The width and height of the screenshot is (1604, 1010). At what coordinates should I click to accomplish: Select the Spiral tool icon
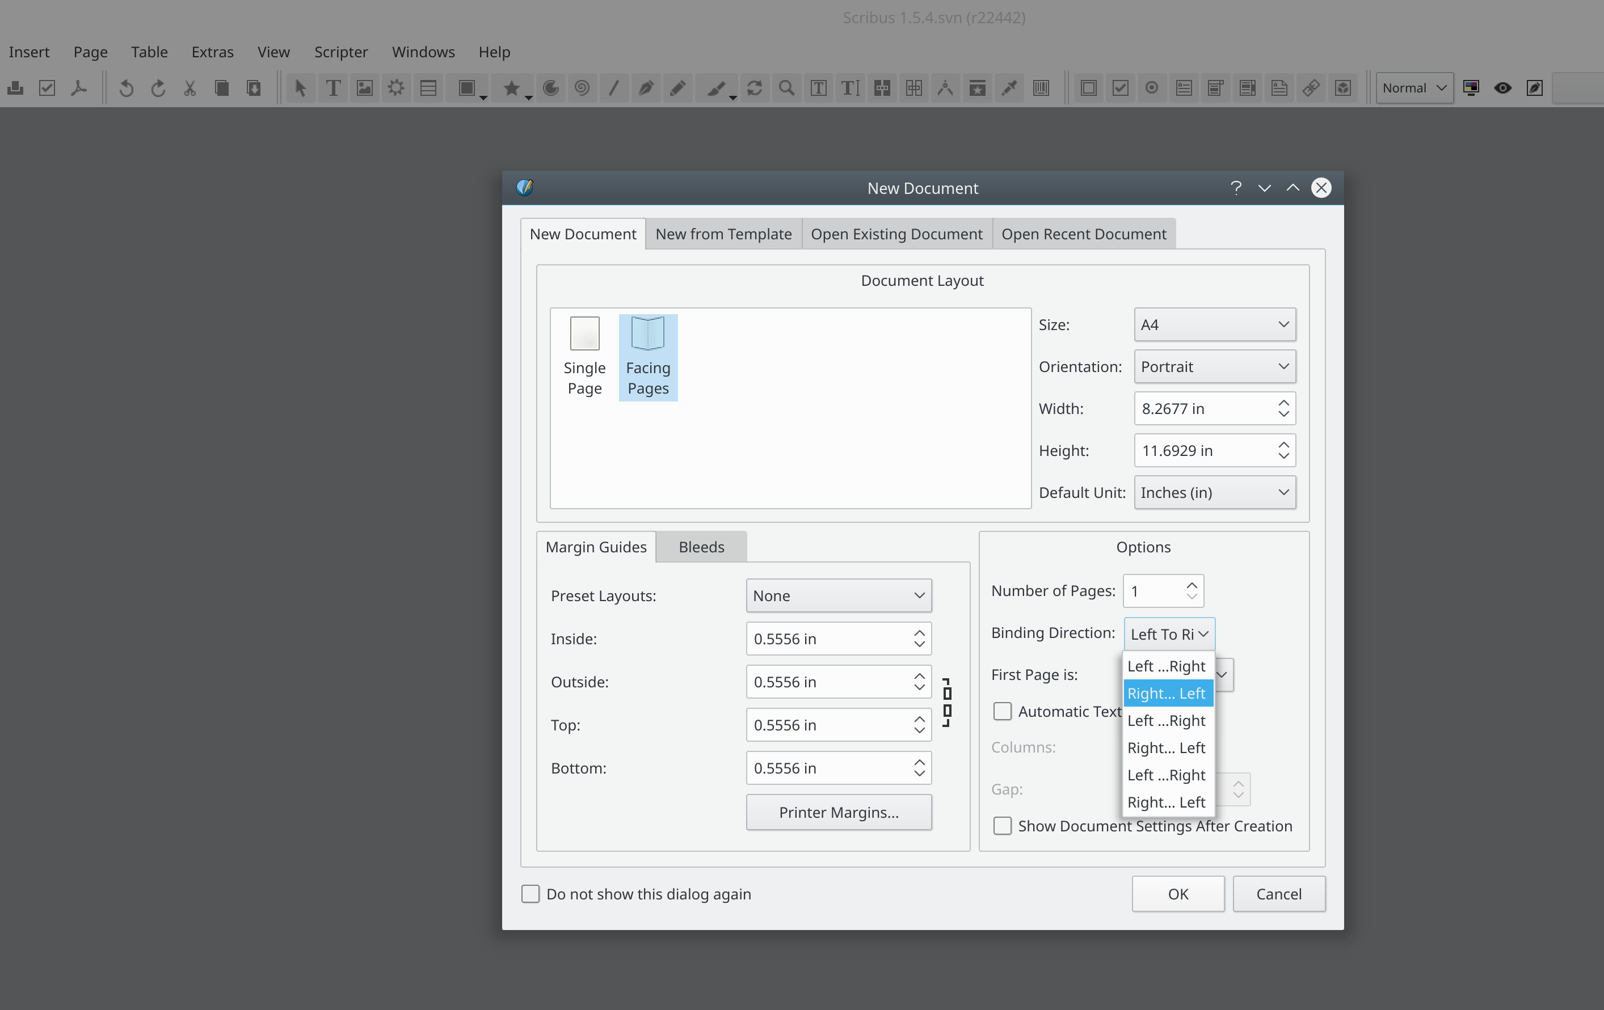click(x=582, y=88)
